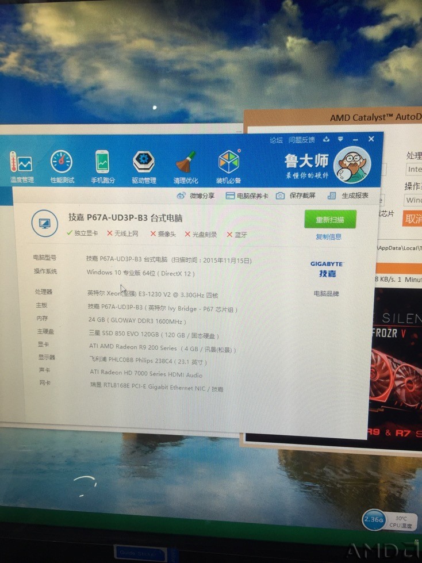Click 生成报表 generate report
422x563 pixels.
(x=348, y=196)
